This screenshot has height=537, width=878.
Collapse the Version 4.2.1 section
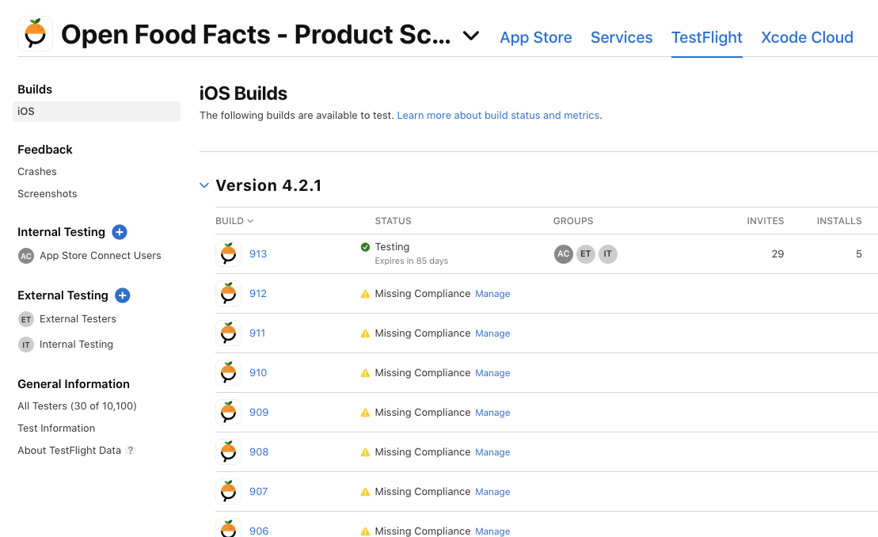point(204,185)
